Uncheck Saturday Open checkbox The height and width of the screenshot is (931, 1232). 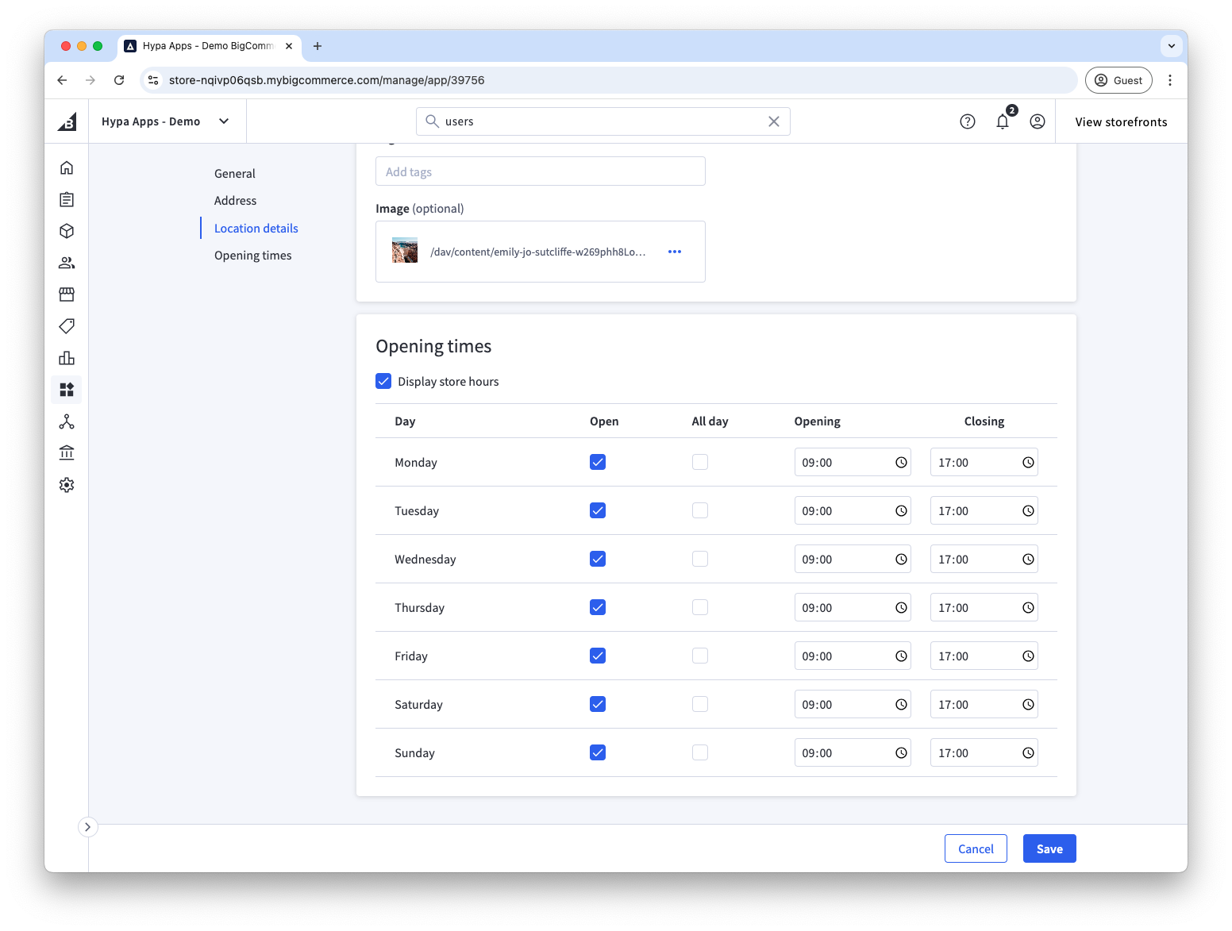598,704
